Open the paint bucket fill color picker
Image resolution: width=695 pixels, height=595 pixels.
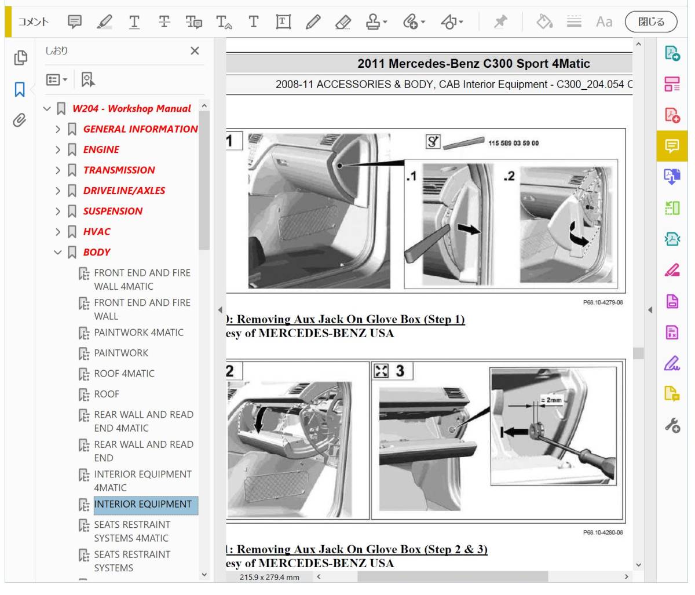pos(544,22)
